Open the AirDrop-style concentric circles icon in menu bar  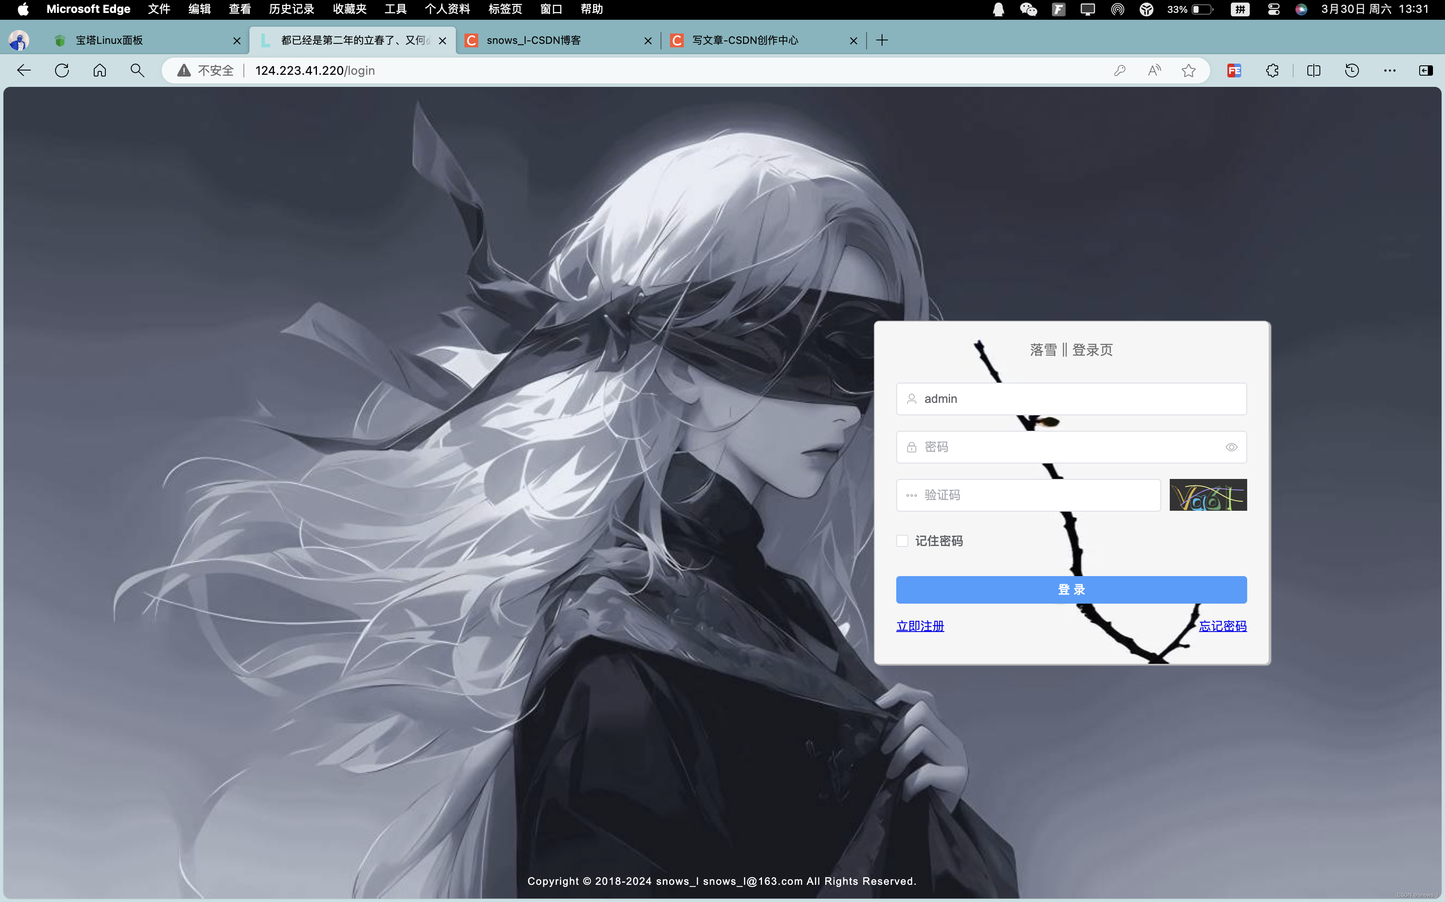coord(1117,9)
